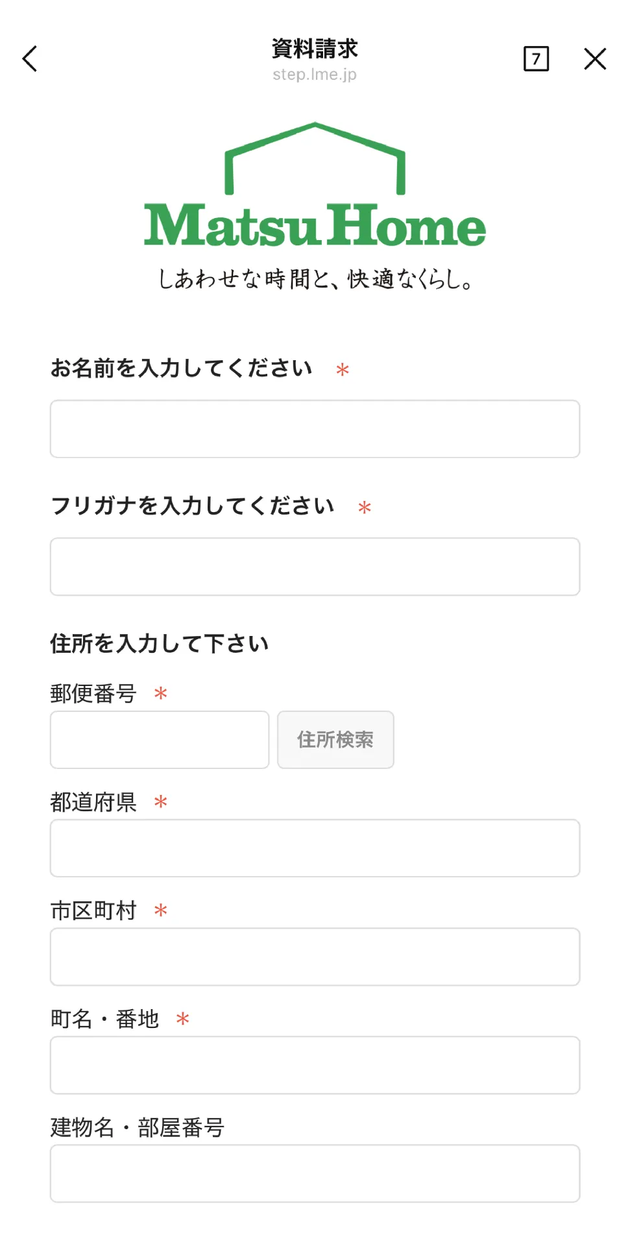
Task: Select the 都道府県 input field
Action: click(315, 848)
